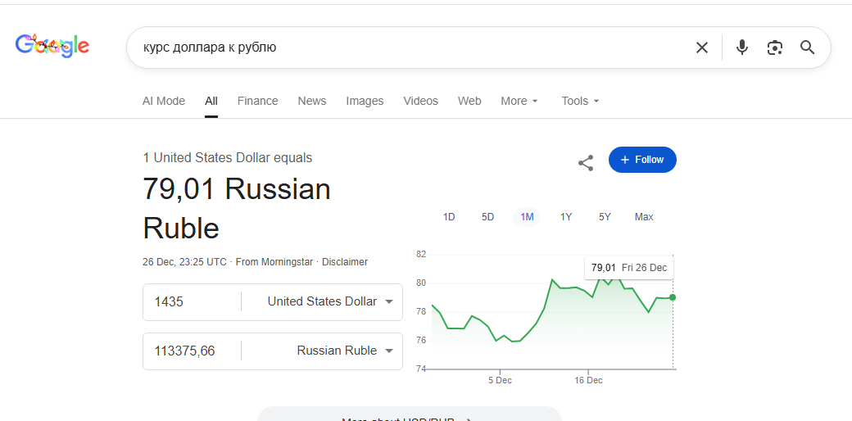Image resolution: width=852 pixels, height=421 pixels.
Task: Select the 1Y chart range
Action: 566,217
